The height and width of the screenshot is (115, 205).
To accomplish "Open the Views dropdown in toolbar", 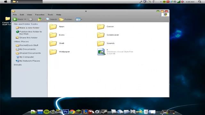I will (79, 19).
